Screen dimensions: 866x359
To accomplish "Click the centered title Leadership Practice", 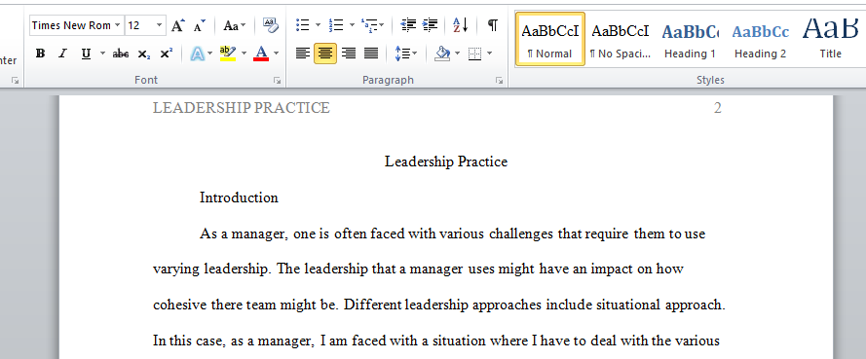I will (446, 162).
